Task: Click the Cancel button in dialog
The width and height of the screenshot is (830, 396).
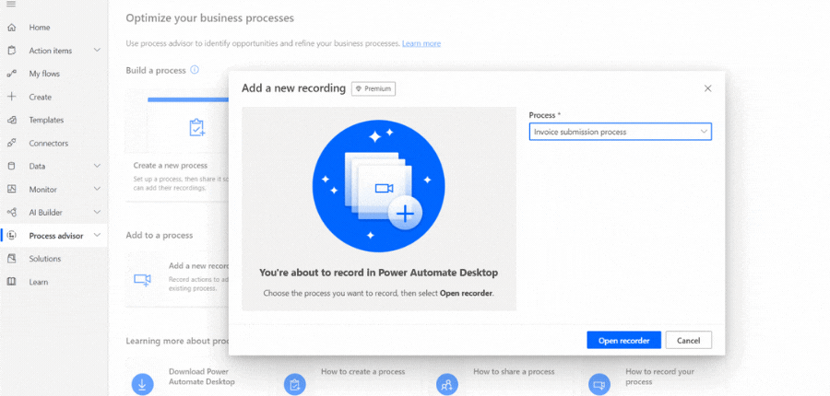Action: [689, 341]
